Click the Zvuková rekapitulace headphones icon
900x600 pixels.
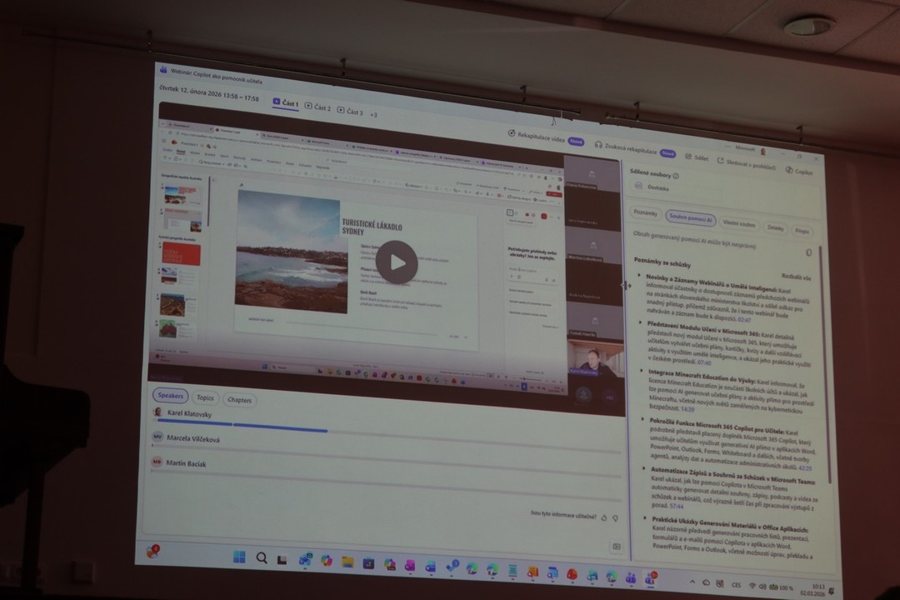(x=598, y=144)
